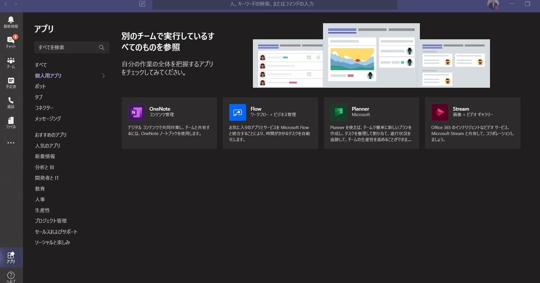Click the OneNote app icon
The width and height of the screenshot is (540, 283).
[x=136, y=112]
